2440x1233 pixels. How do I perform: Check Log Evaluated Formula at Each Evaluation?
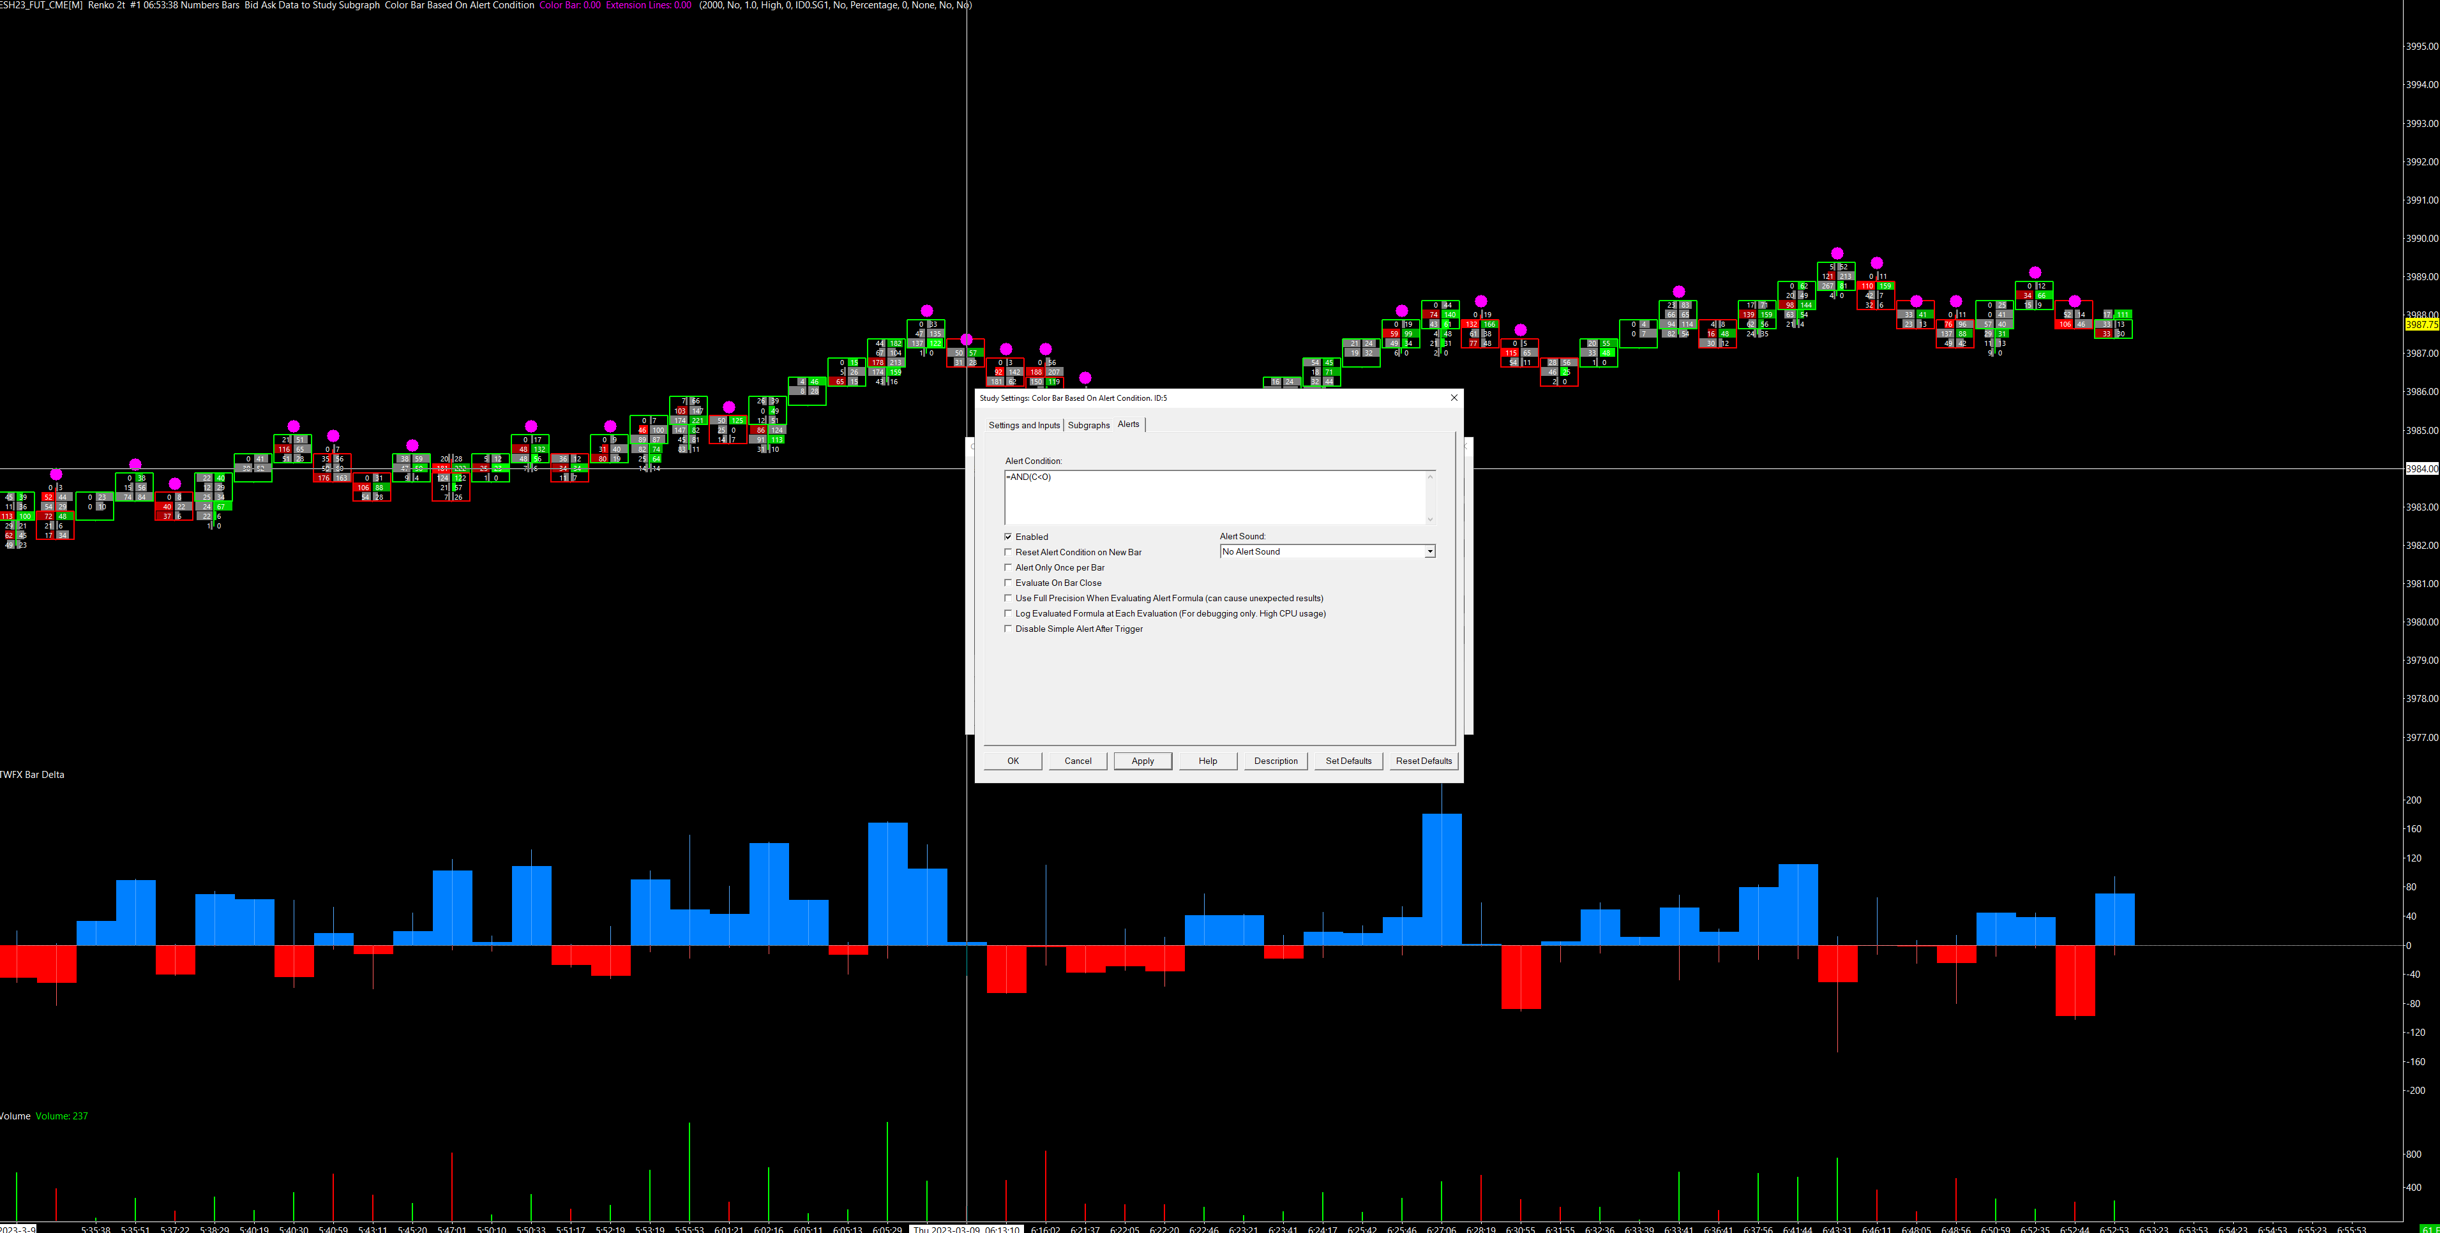click(x=1008, y=614)
